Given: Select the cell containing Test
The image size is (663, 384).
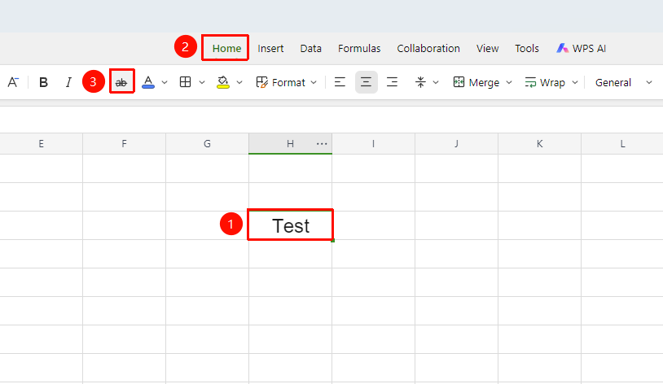Looking at the screenshot, I should point(291,225).
